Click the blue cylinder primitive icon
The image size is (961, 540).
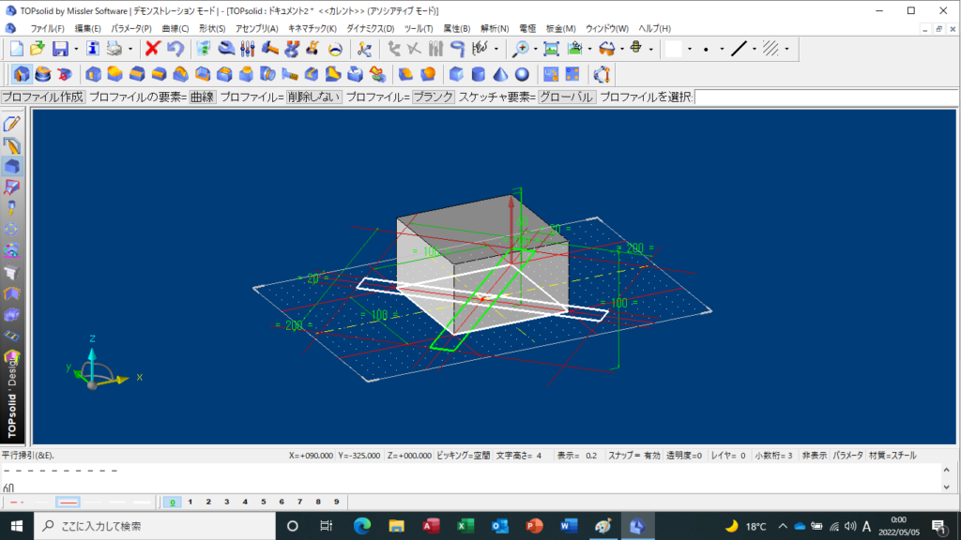pyautogui.click(x=478, y=74)
